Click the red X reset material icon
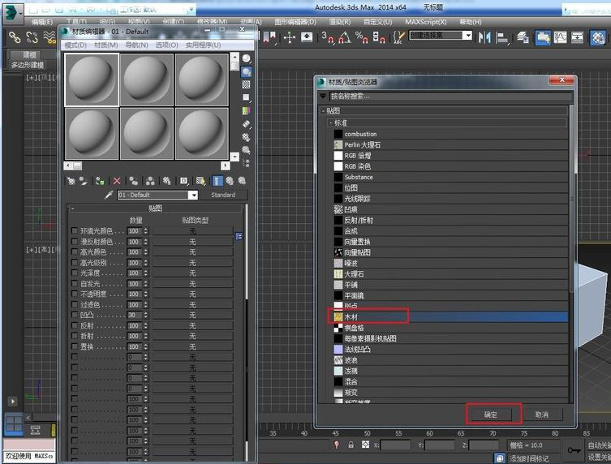Image resolution: width=611 pixels, height=464 pixels. (x=117, y=181)
